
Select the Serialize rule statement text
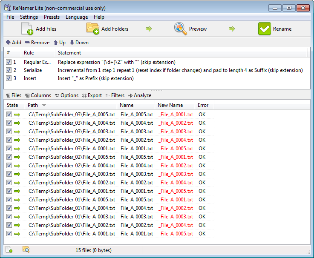pos(180,70)
